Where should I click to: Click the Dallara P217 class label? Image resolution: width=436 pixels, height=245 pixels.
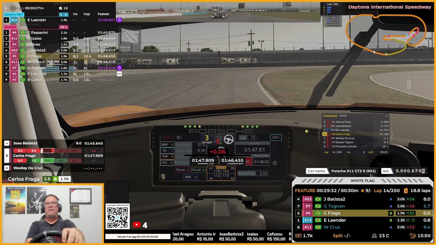14,15
